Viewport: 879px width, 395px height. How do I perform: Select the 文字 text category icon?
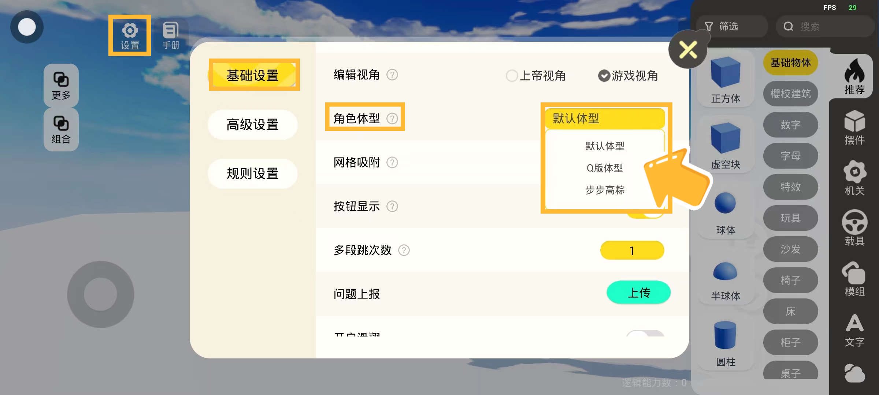point(854,330)
